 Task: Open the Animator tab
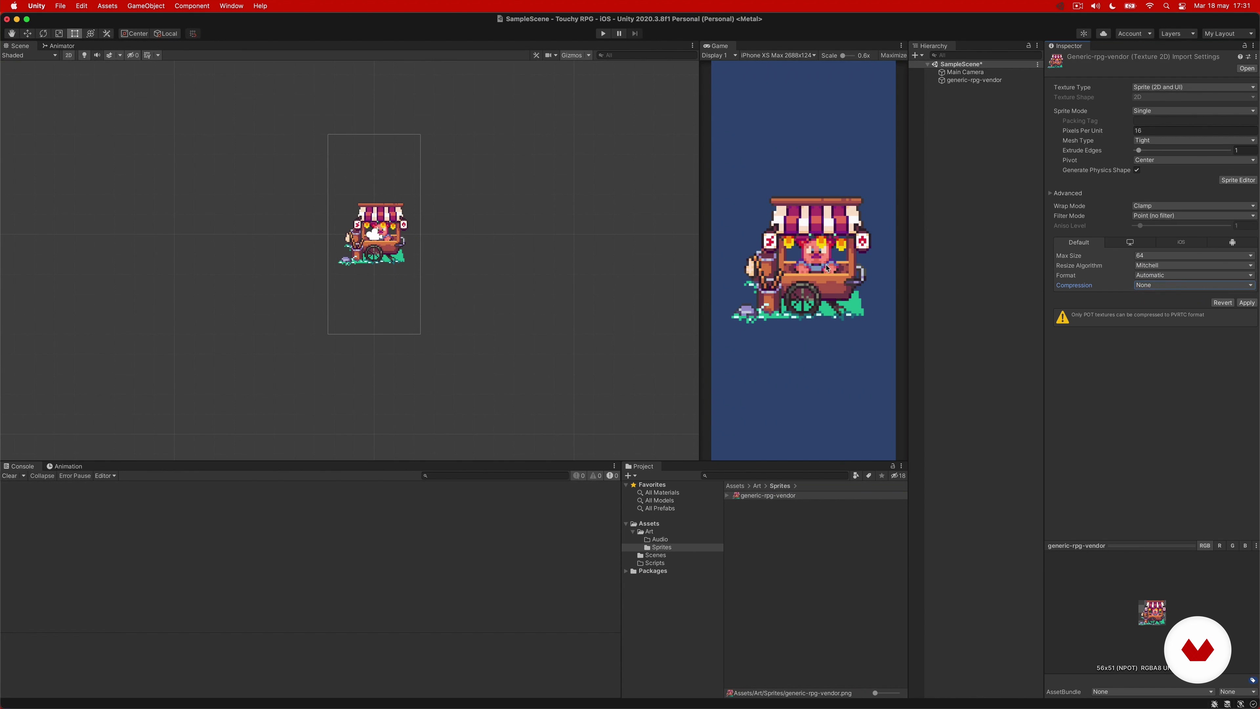58,46
